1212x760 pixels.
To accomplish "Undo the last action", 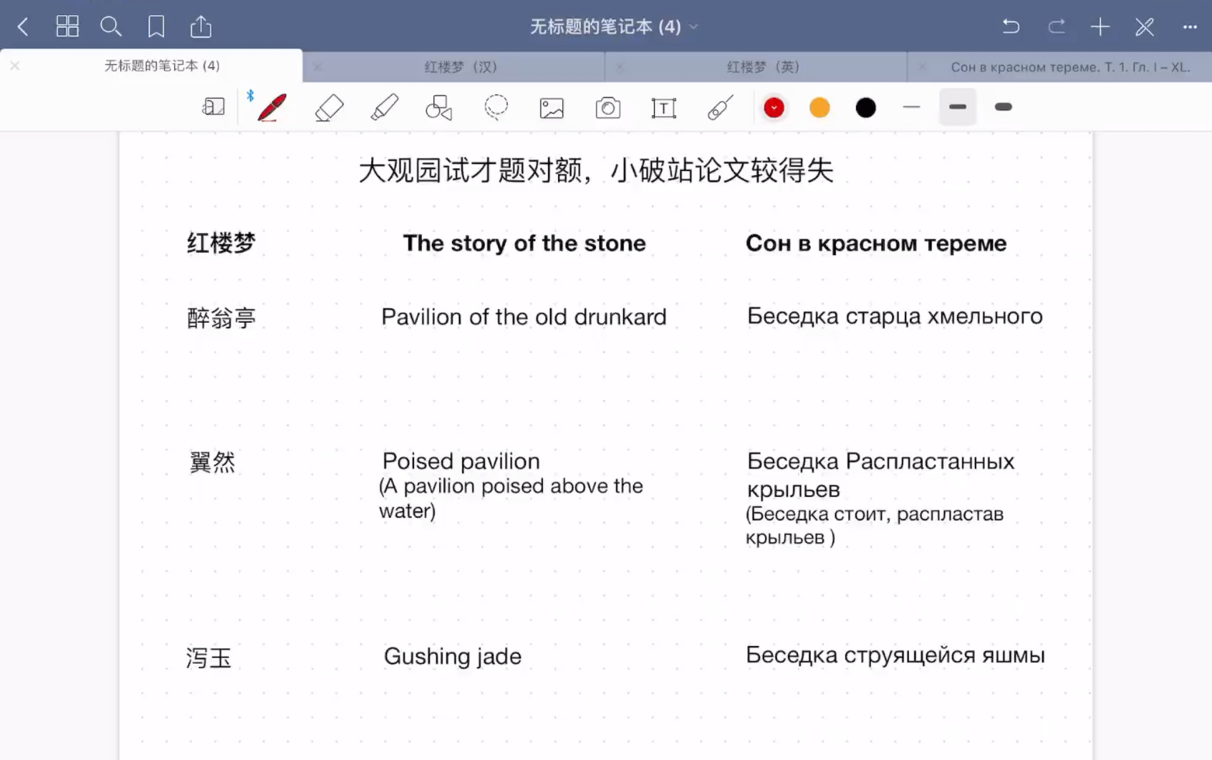I will click(1011, 26).
